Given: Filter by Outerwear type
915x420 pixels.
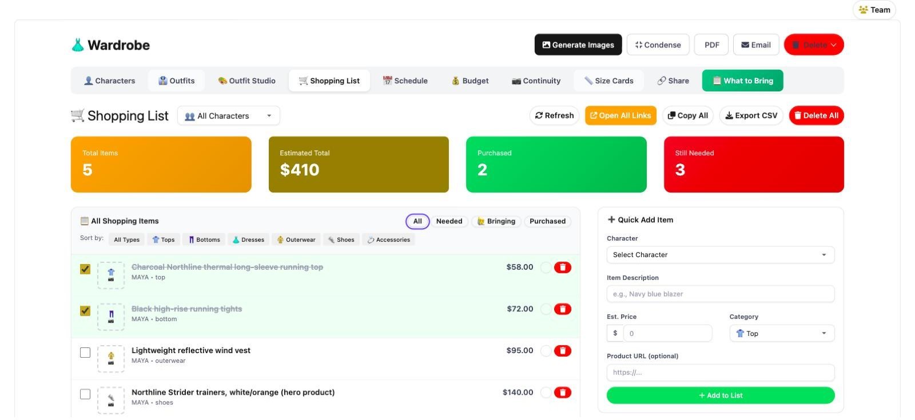Looking at the screenshot, I should tap(296, 240).
